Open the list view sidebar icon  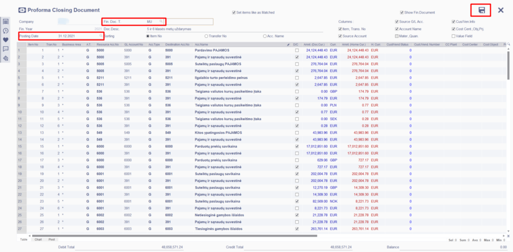point(6,21)
